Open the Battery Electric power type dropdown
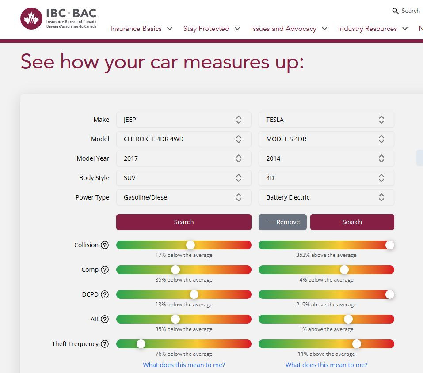 pos(326,197)
